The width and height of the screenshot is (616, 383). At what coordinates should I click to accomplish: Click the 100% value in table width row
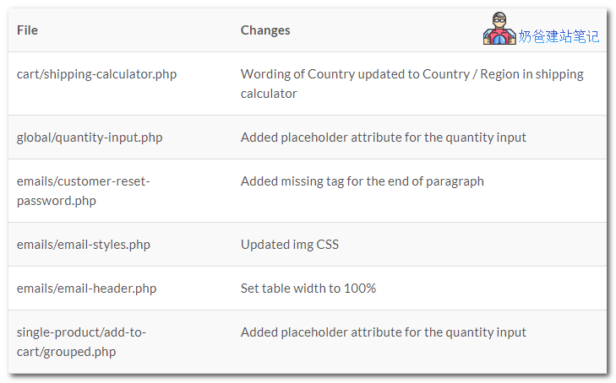pyautogui.click(x=359, y=289)
